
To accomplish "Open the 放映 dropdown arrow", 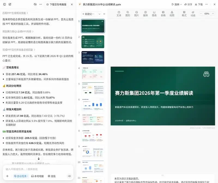I will (181, 4).
